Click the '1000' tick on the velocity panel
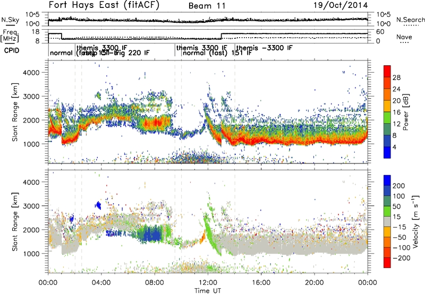425x294 pixels. tap(31, 254)
